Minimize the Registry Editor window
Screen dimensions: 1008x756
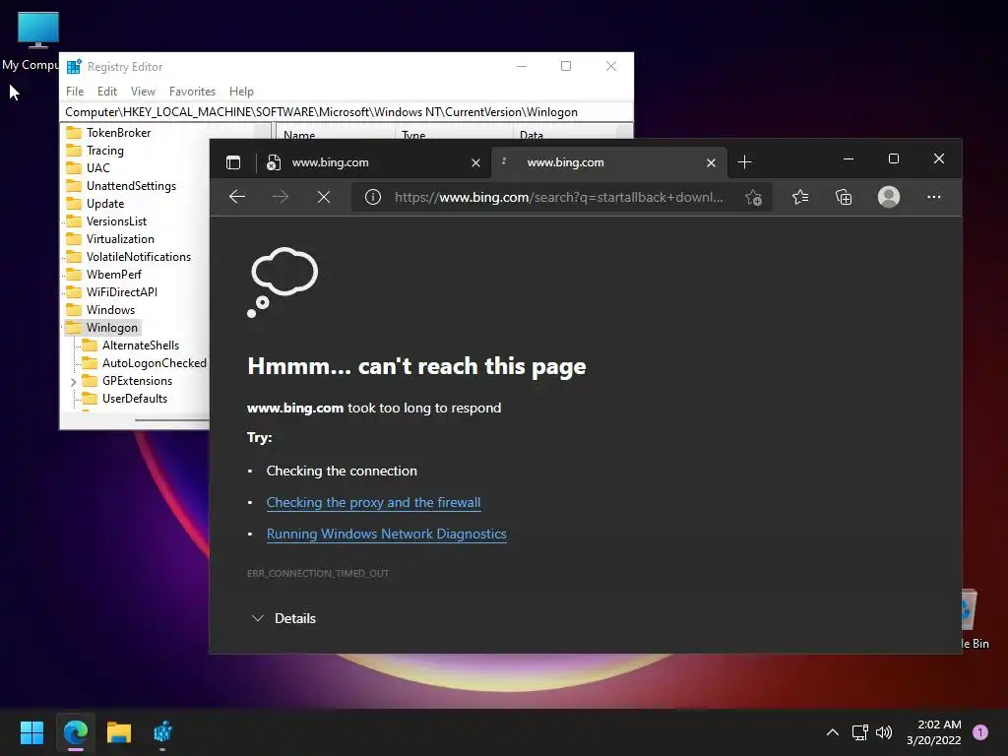click(522, 66)
